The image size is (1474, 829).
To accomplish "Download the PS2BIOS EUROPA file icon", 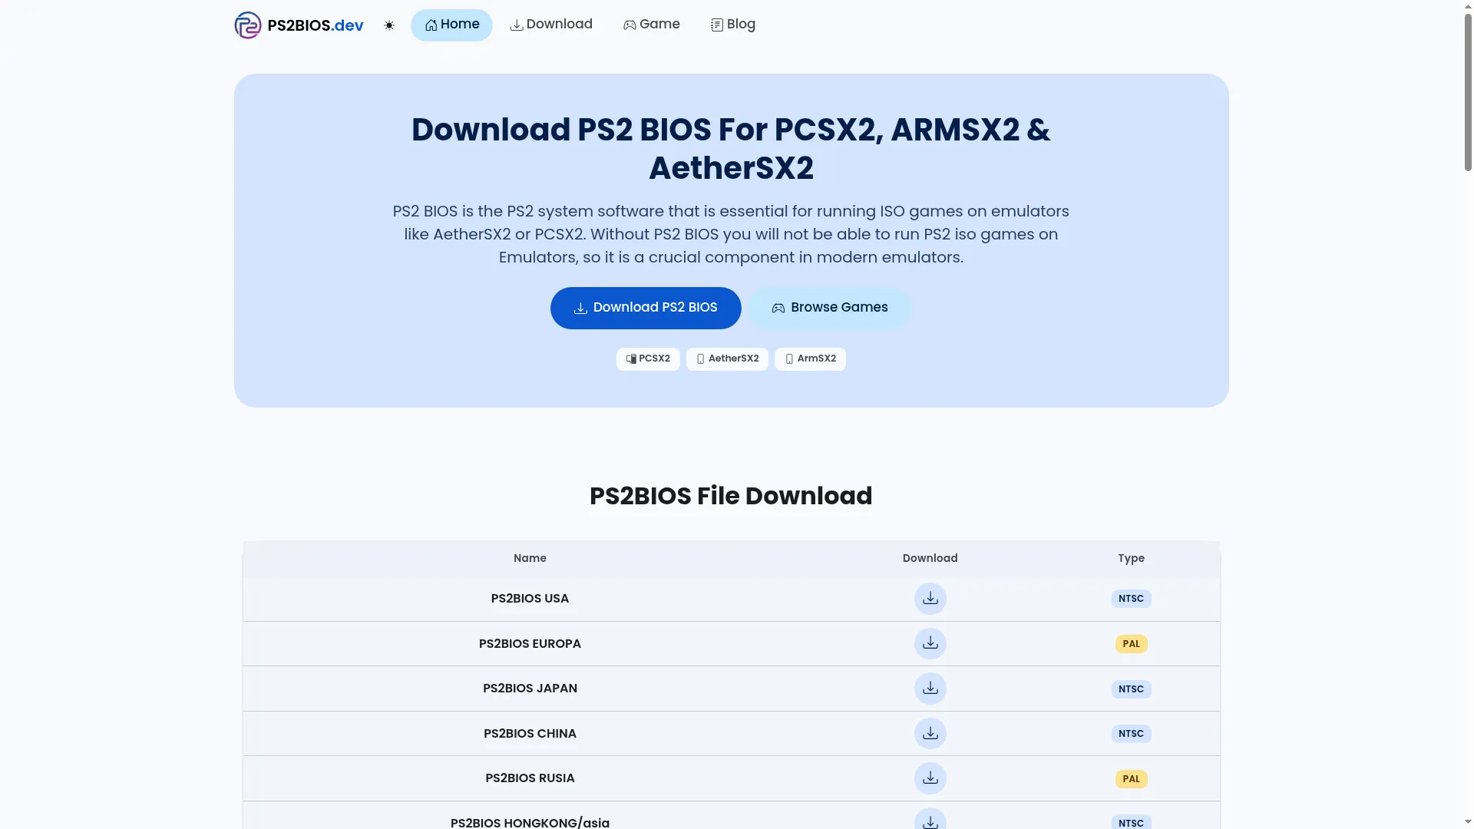I will click(930, 643).
